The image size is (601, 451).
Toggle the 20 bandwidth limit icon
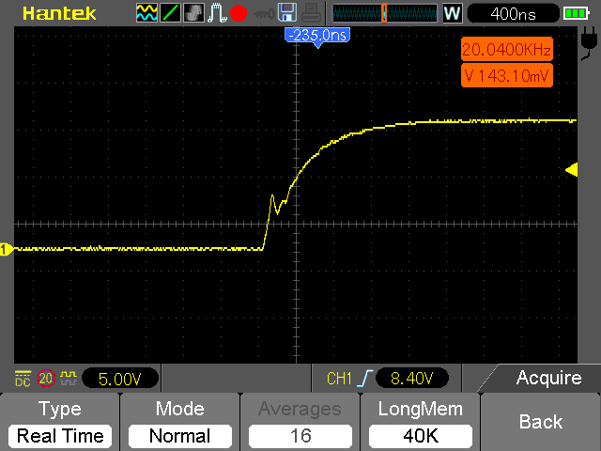tap(46, 379)
